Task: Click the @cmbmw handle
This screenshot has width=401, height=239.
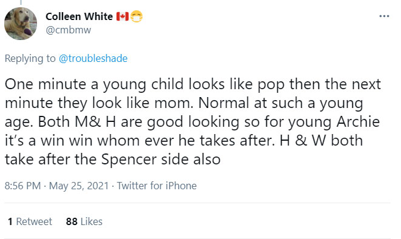Action: 69,30
